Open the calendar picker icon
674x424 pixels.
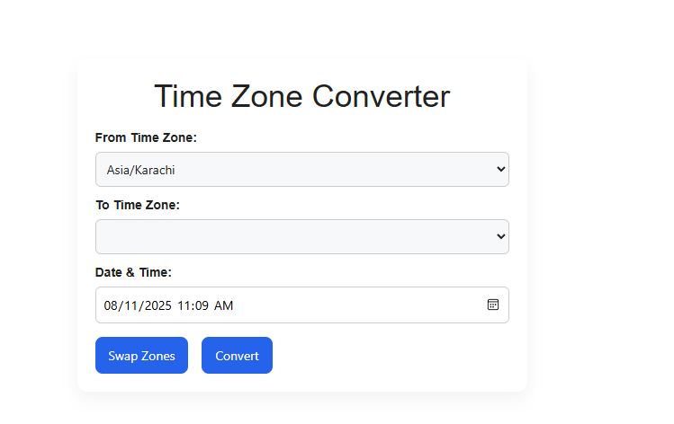click(x=492, y=305)
